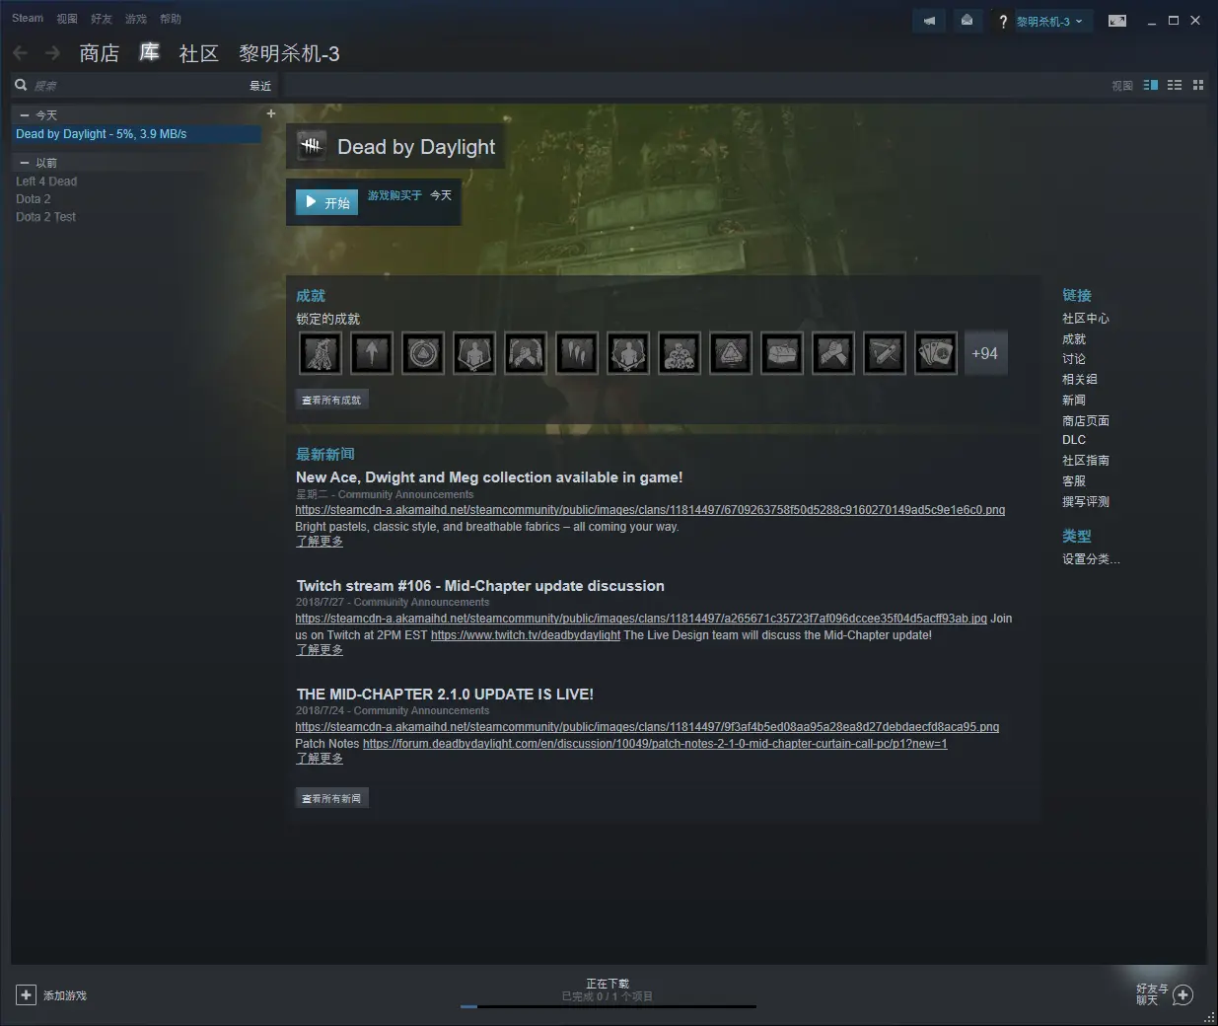Open 社区中心 link

[1086, 319]
